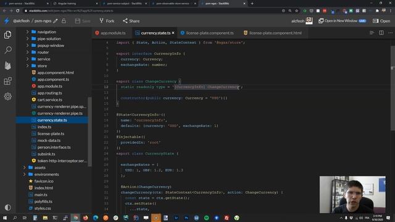Screen dimensions: 395x222
Task: Expand the popup-window folder
Action: point(27,46)
